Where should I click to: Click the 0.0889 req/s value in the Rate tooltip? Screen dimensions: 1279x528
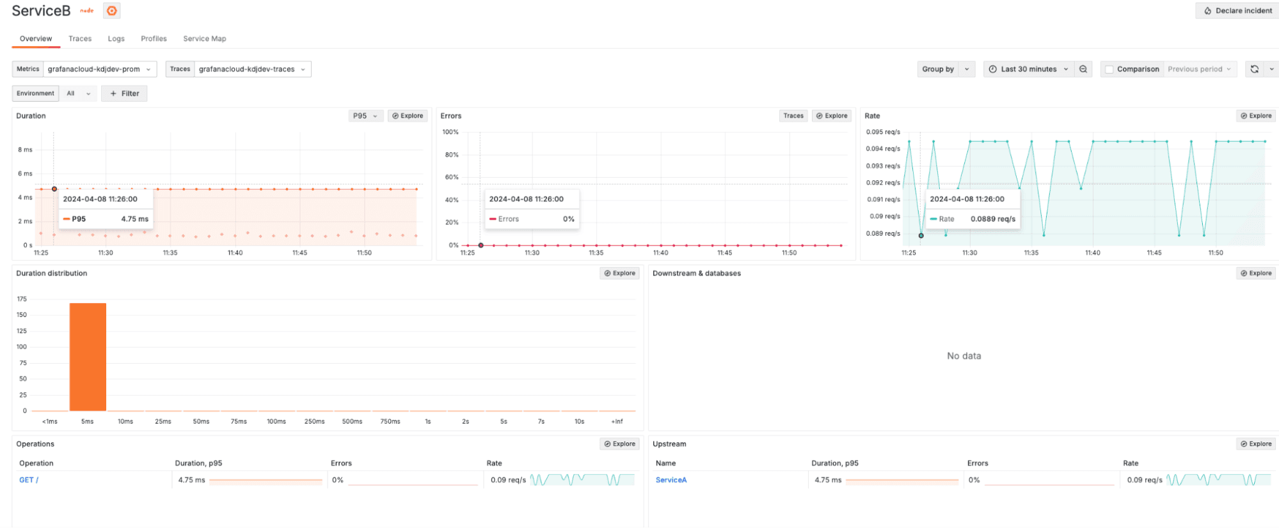tap(992, 219)
